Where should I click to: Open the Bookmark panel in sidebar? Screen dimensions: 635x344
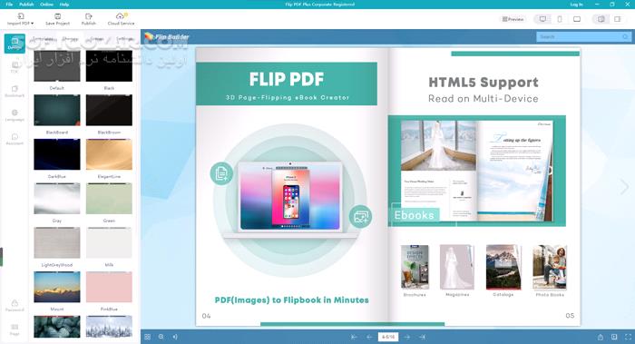click(x=15, y=91)
